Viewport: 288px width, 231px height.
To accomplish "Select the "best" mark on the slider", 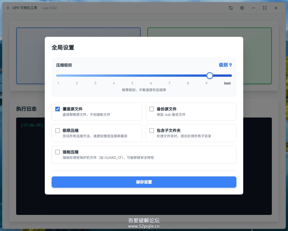I will 228,76.
